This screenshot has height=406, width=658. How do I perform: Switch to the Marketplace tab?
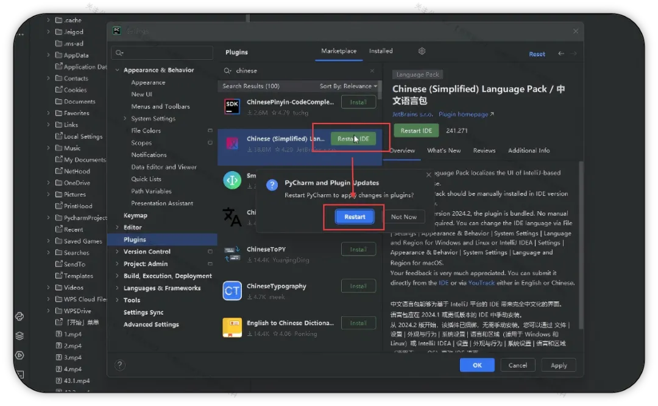(339, 51)
